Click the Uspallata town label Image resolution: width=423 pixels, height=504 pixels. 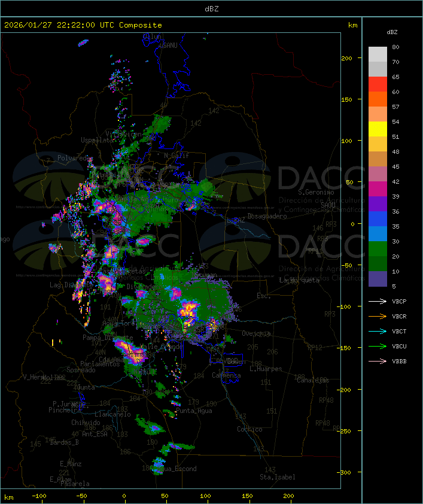coord(98,139)
